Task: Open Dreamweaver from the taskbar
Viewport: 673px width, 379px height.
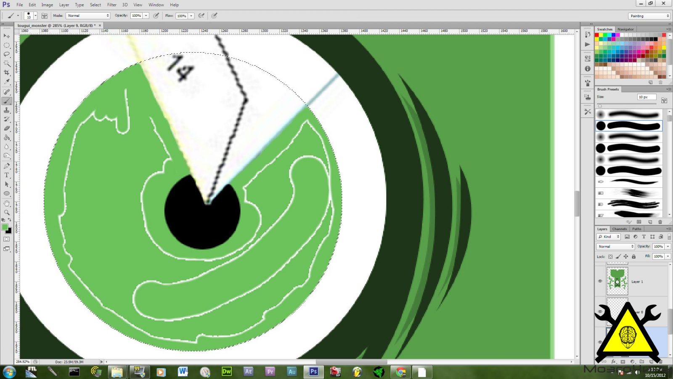Action: click(x=227, y=371)
